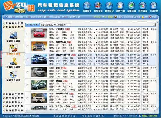Viewport: 161px width, 118px height.
Task: Click the house icon in the status bar
Action: pos(115,17)
